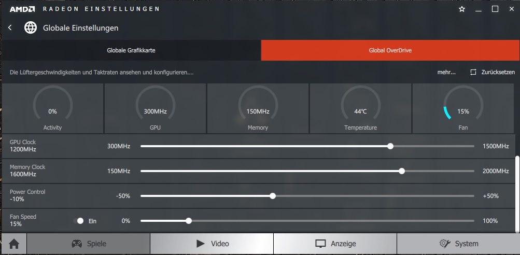Image resolution: width=520 pixels, height=255 pixels.
Task: Close the Radeon Einstellungen window
Action: (511, 9)
